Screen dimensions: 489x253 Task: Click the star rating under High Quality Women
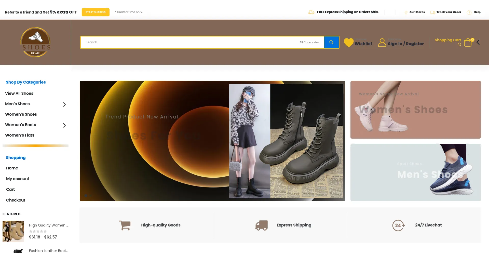[38, 231]
